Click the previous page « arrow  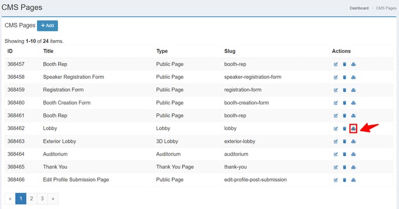(x=10, y=199)
